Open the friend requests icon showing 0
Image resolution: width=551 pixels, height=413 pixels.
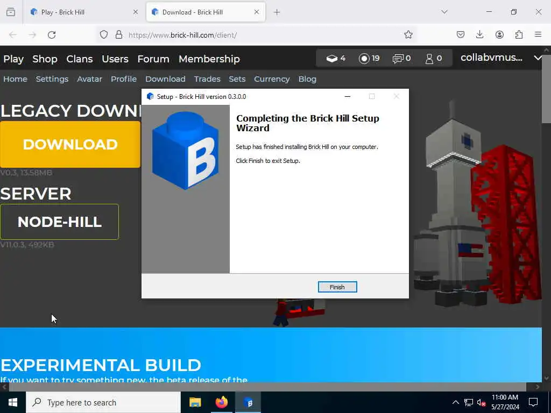429,58
